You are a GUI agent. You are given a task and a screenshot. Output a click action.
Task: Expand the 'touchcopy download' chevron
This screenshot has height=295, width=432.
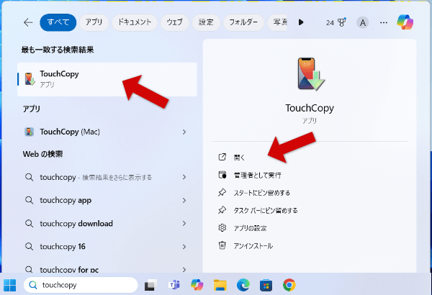(184, 223)
